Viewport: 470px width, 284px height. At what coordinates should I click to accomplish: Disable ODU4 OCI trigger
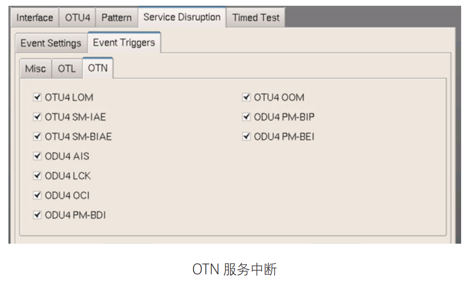[38, 195]
